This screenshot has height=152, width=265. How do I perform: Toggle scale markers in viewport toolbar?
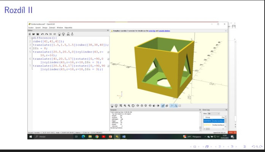coord(176,106)
